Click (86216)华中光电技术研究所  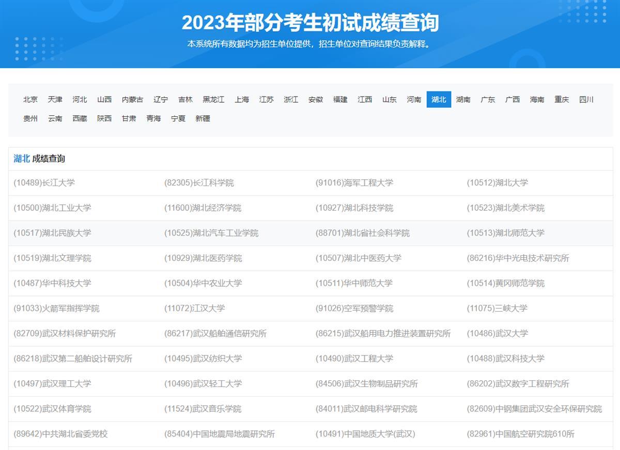518,258
